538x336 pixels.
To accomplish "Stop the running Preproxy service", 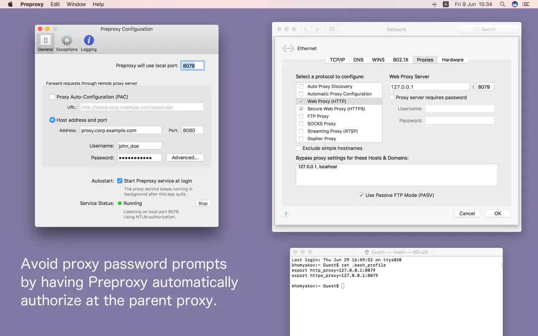I will pos(203,203).
